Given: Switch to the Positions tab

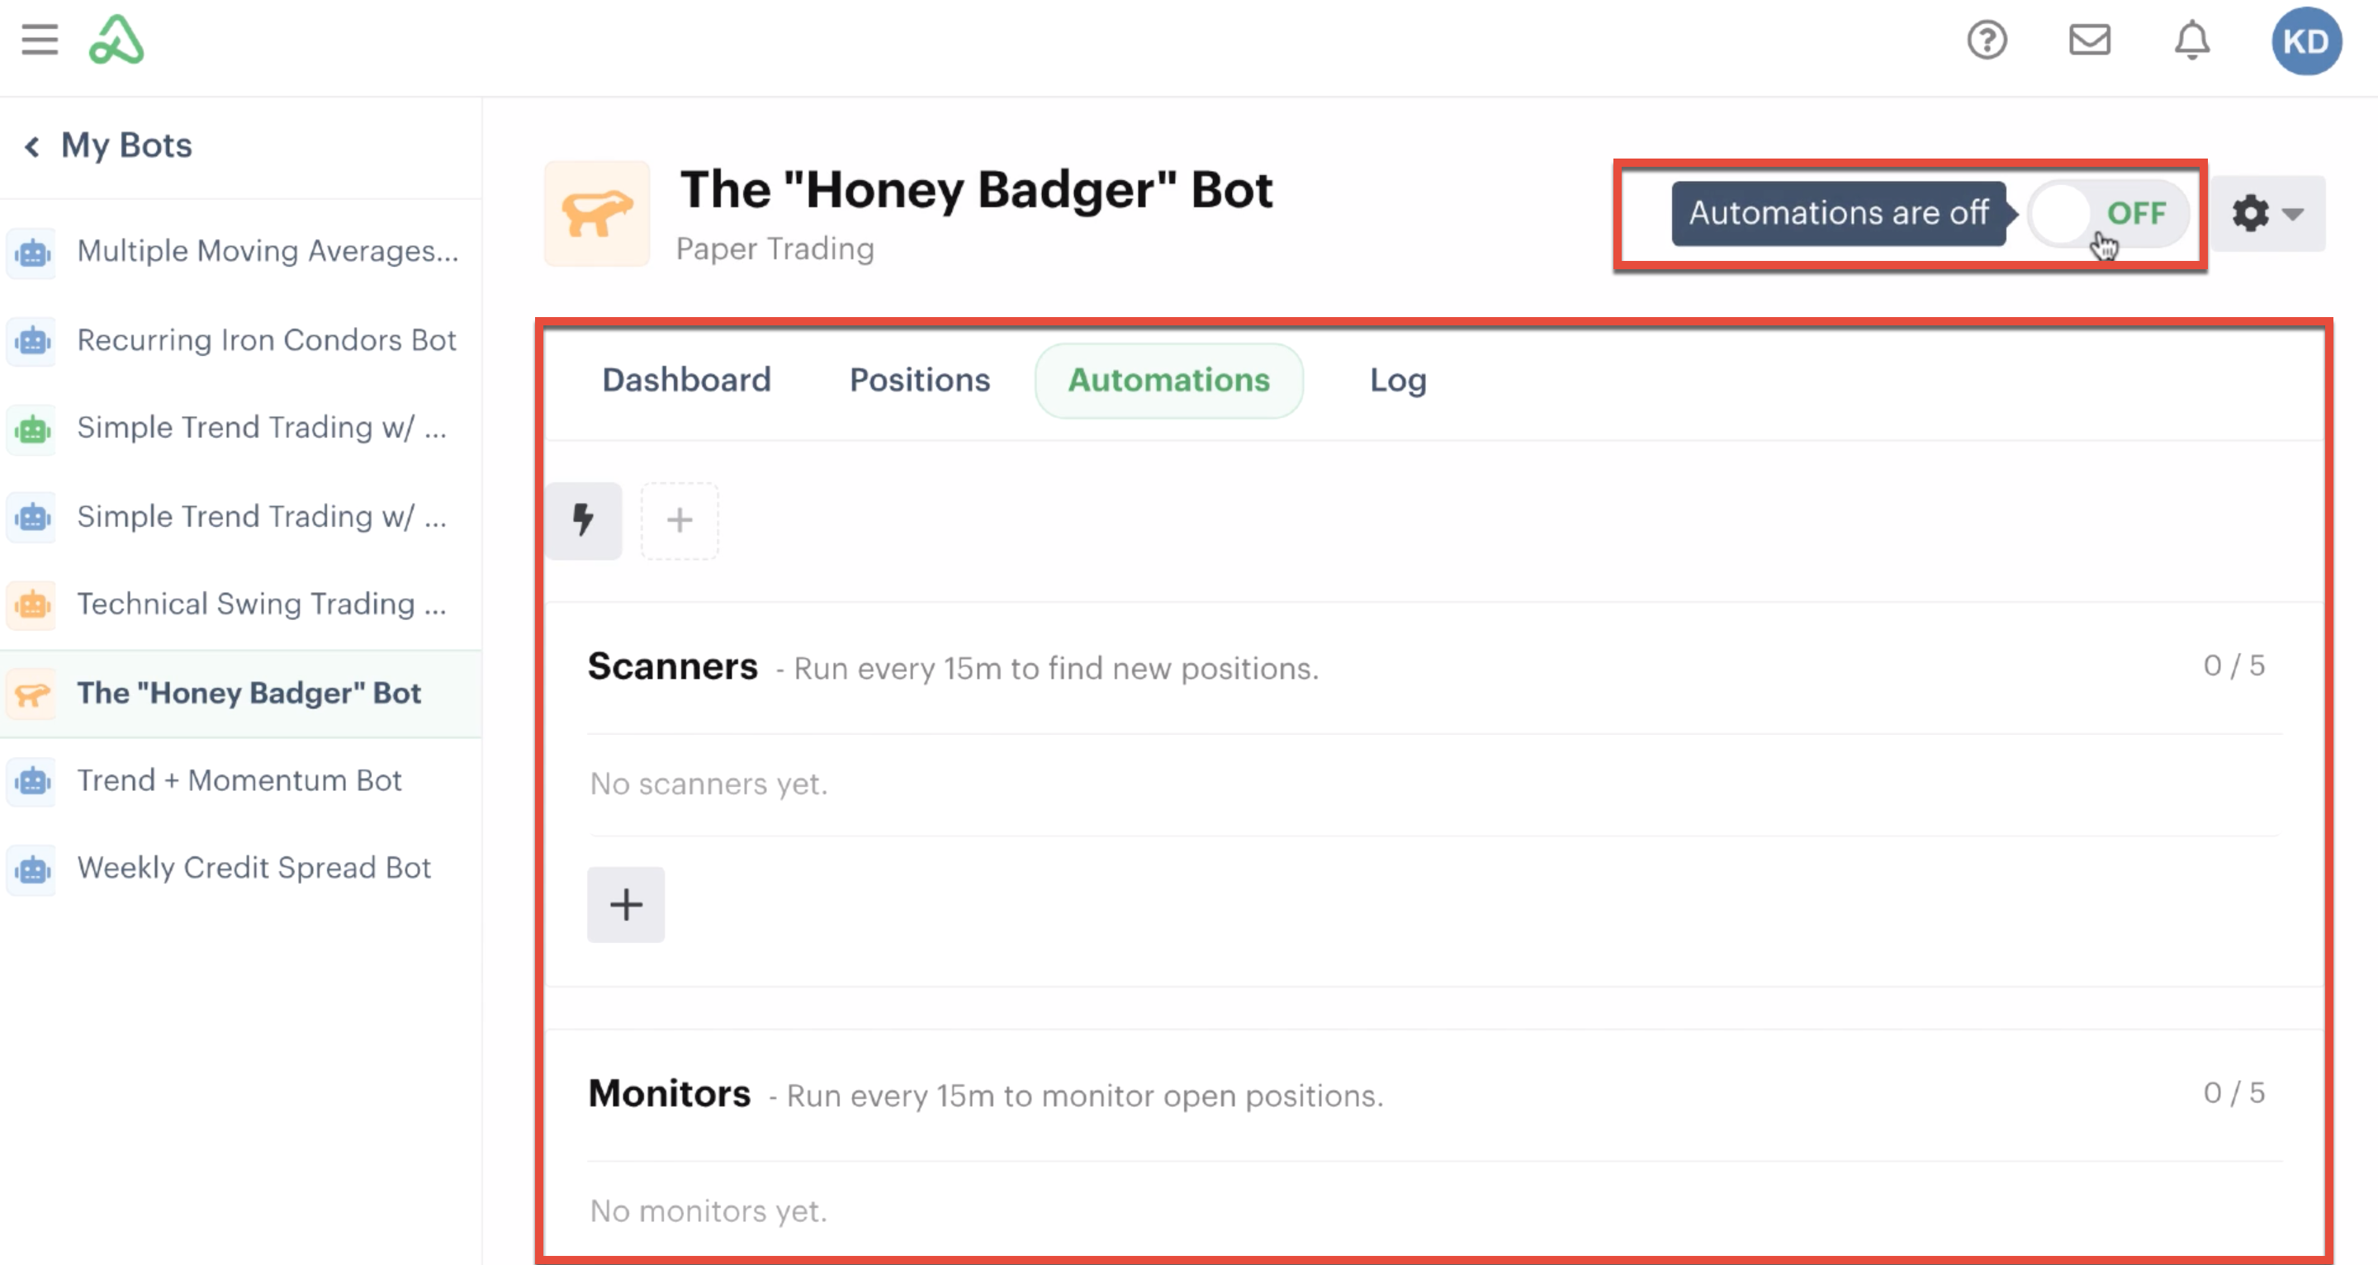Looking at the screenshot, I should 920,381.
